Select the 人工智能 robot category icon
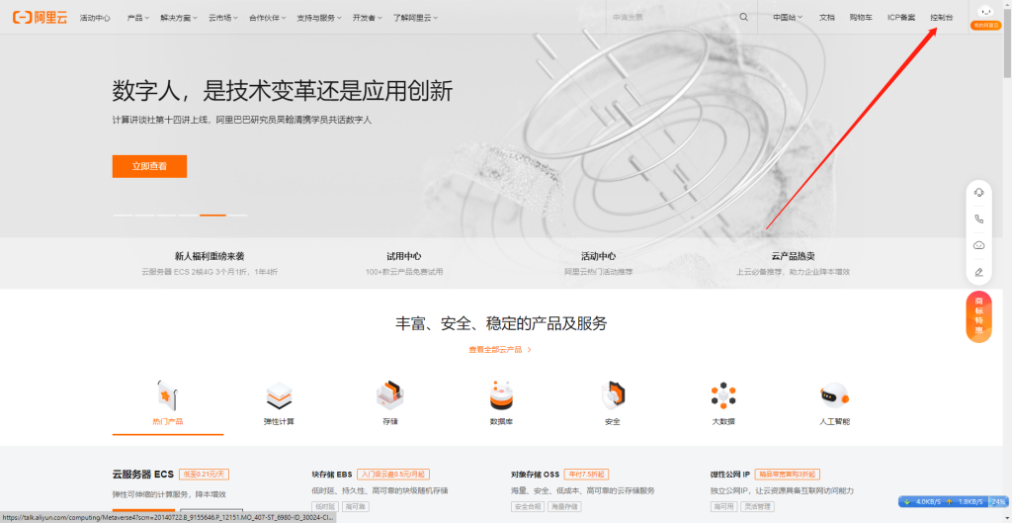 tap(834, 394)
